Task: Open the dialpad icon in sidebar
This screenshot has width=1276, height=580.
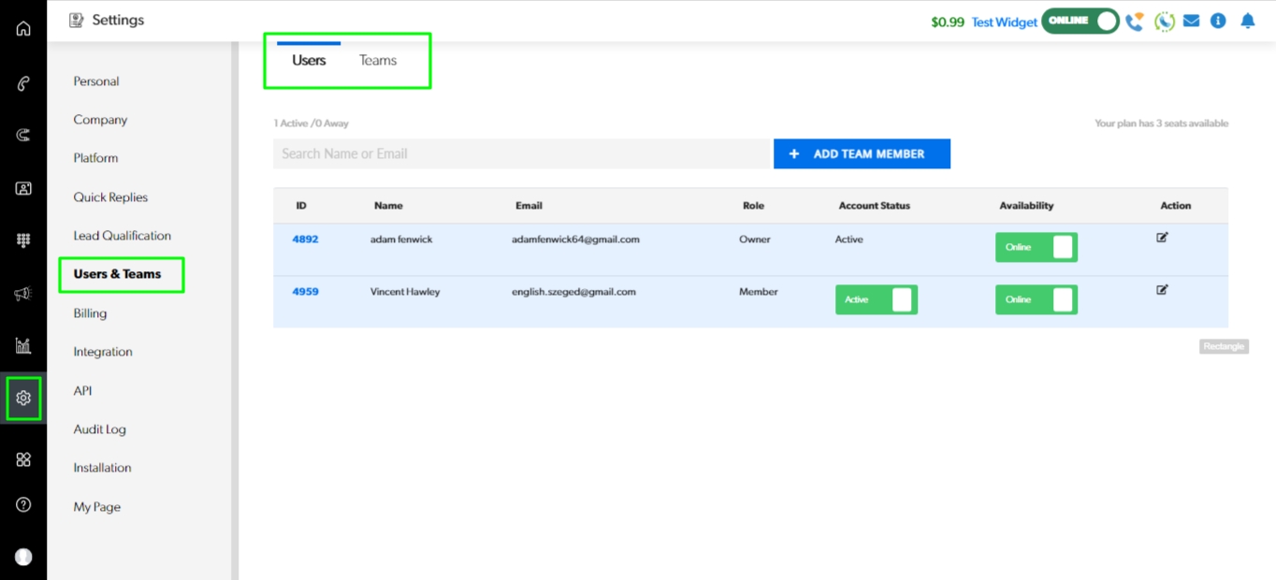Action: click(x=23, y=240)
